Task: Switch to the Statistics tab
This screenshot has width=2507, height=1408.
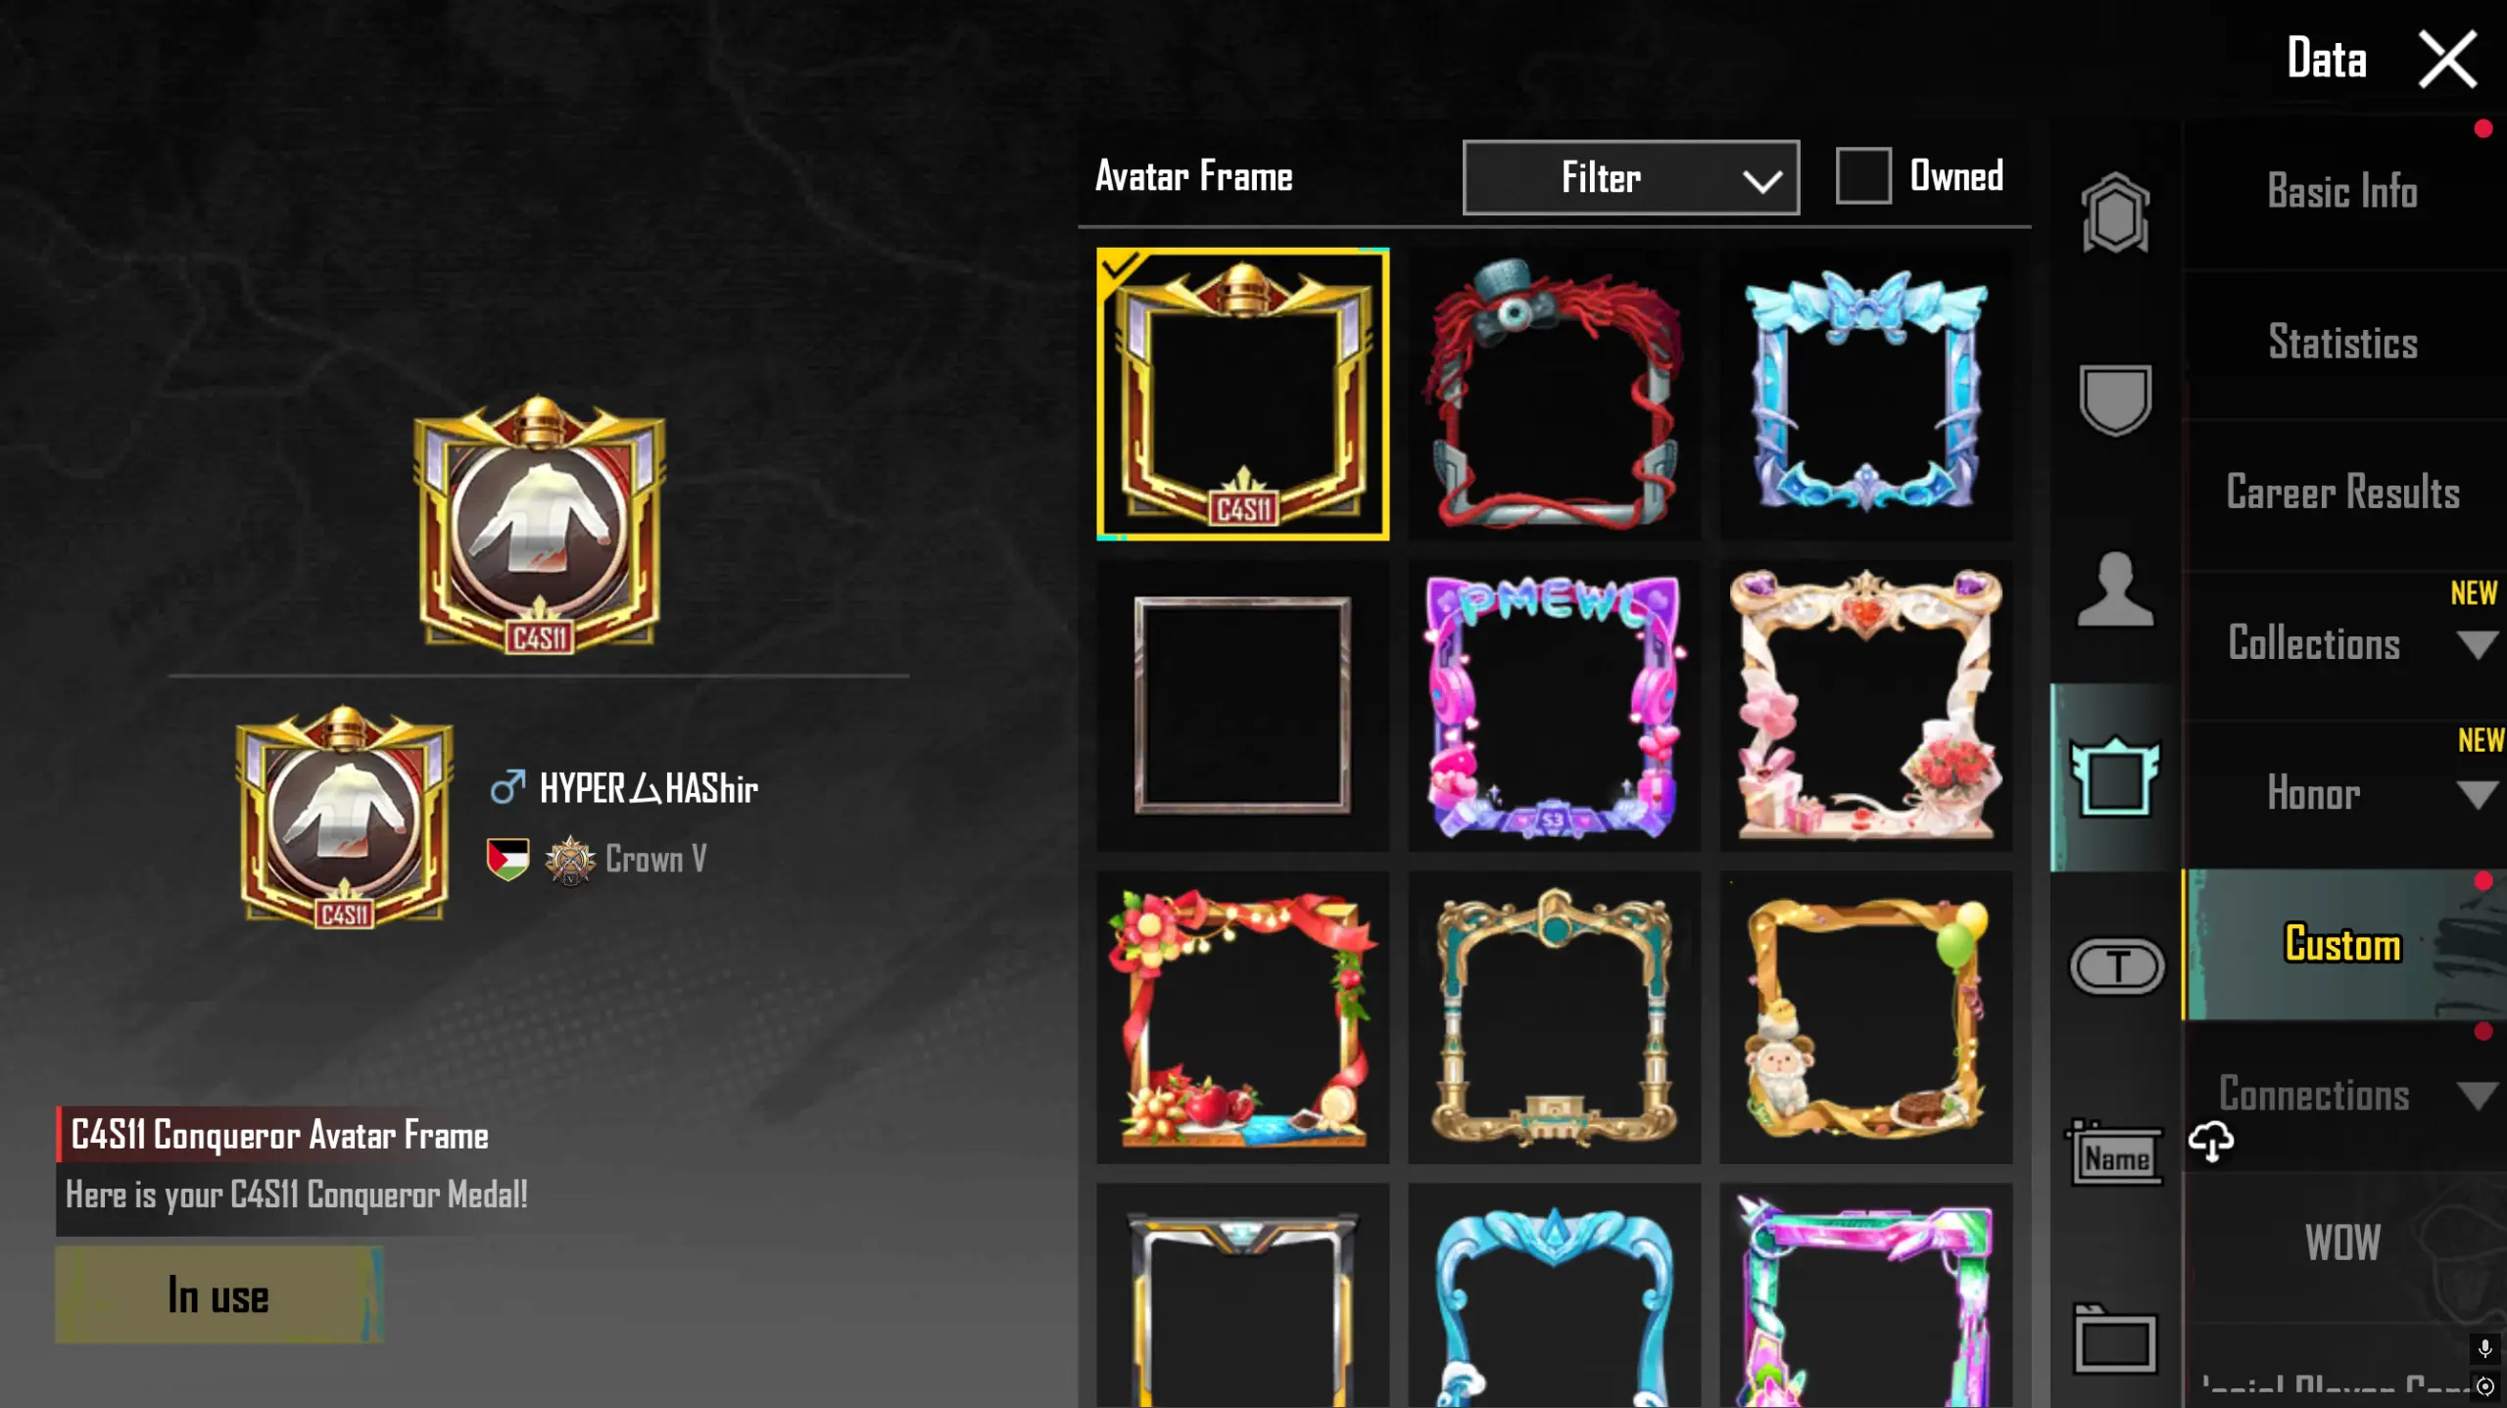Action: (2341, 343)
